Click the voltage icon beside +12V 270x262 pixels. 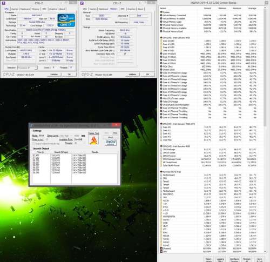[x=161, y=213]
